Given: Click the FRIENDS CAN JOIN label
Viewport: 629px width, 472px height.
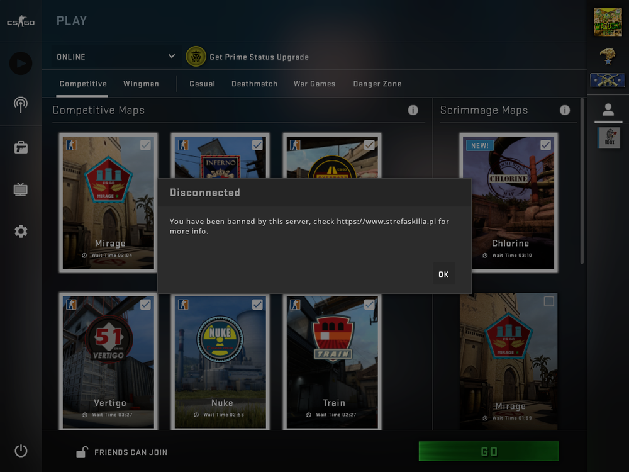Looking at the screenshot, I should pyautogui.click(x=131, y=452).
